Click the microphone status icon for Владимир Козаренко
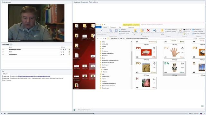This screenshot has width=206, height=115. point(61,50)
